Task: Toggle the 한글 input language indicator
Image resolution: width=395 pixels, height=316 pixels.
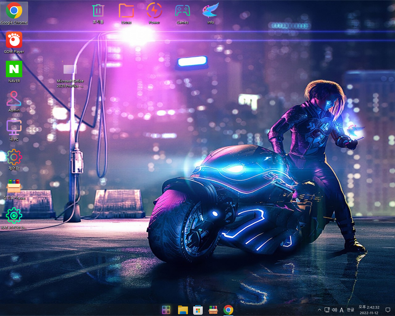Action: [351, 310]
